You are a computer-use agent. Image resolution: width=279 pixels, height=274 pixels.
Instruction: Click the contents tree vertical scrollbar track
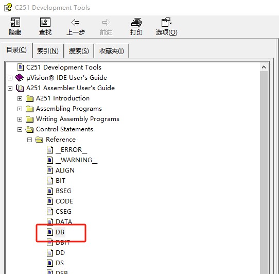[264, 173]
